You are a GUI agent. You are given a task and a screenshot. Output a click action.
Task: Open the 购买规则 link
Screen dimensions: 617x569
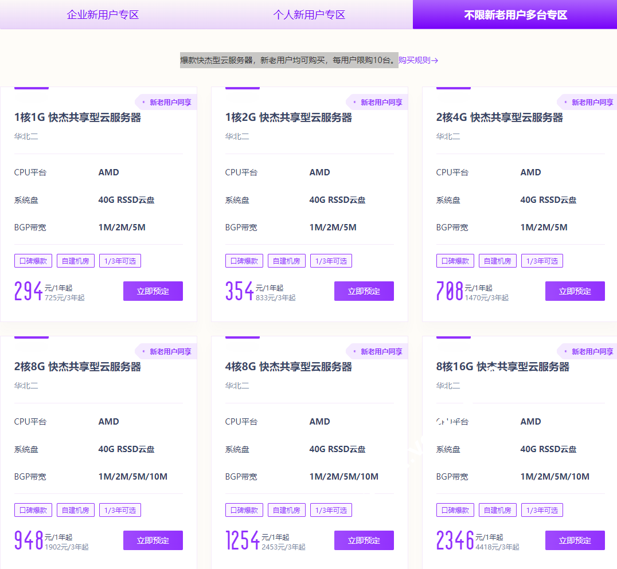coord(418,60)
